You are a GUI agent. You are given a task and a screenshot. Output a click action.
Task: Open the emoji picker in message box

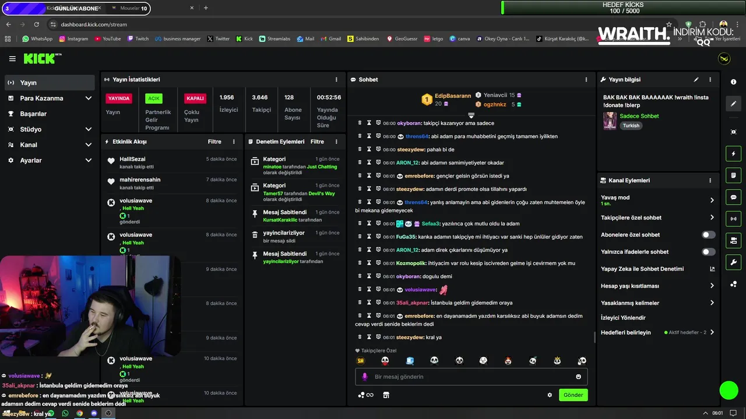tap(578, 377)
